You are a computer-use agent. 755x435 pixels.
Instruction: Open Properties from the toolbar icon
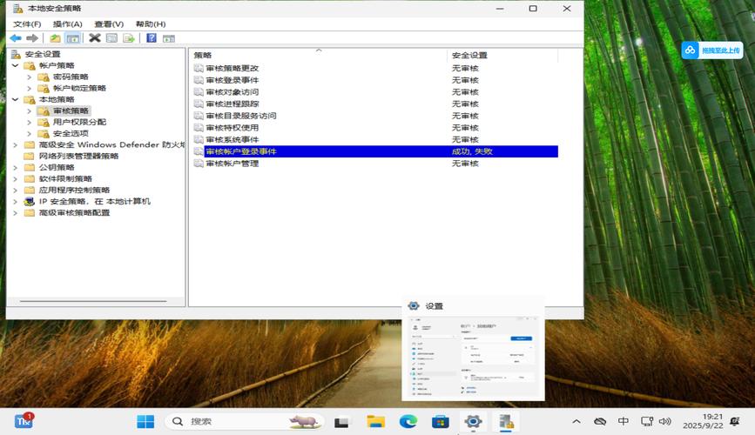click(x=111, y=38)
